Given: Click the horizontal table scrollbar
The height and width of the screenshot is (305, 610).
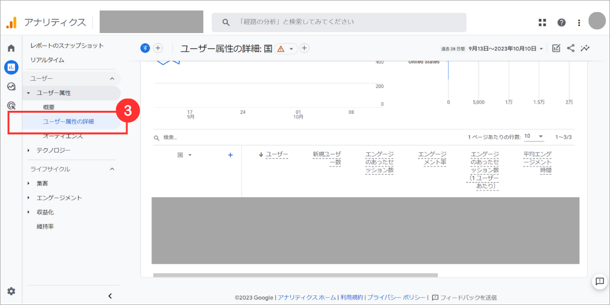Looking at the screenshot, I should (295, 276).
